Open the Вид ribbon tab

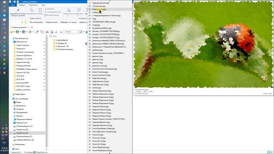[43, 5]
